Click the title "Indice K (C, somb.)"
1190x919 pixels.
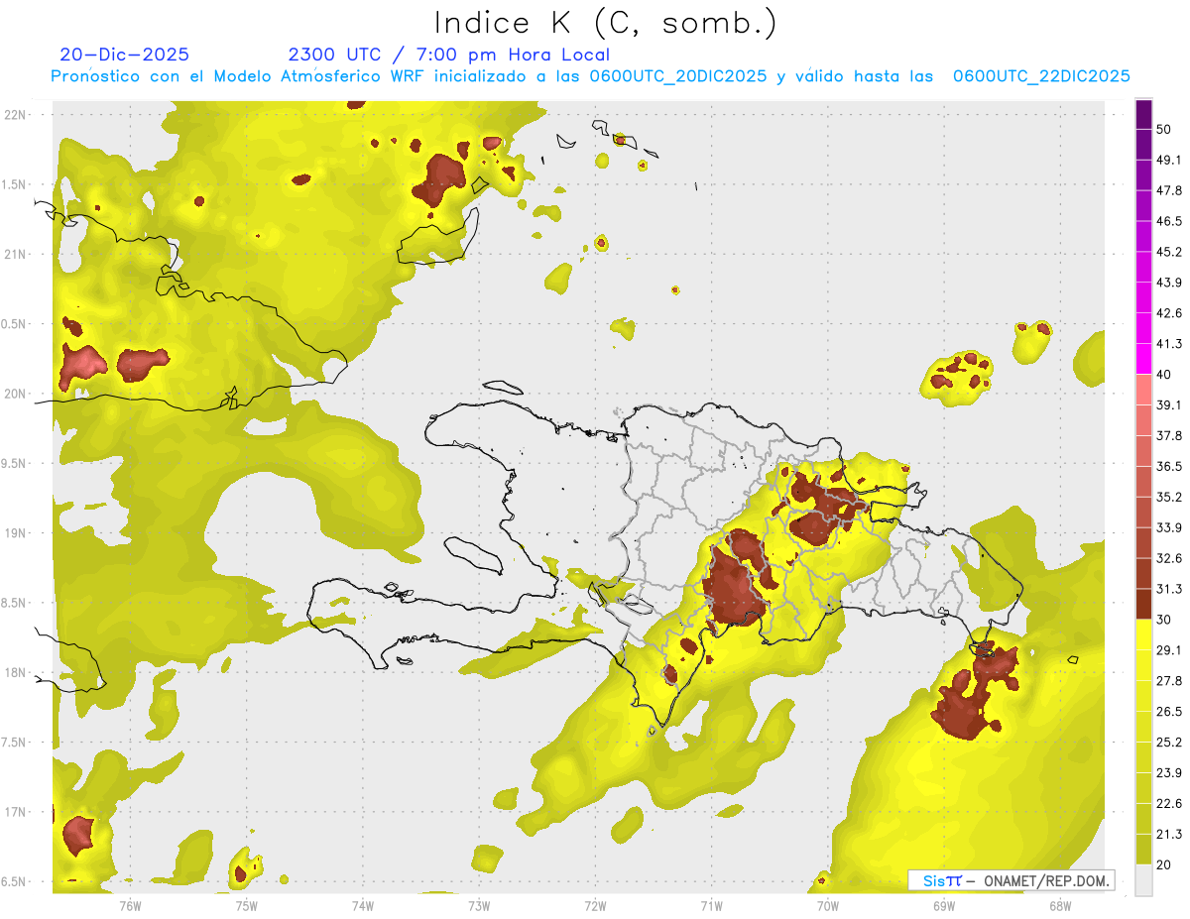tap(605, 22)
